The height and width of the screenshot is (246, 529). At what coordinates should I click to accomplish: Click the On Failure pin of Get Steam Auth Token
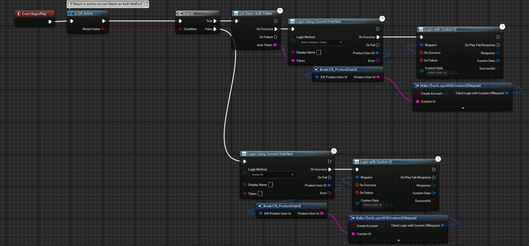276,37
